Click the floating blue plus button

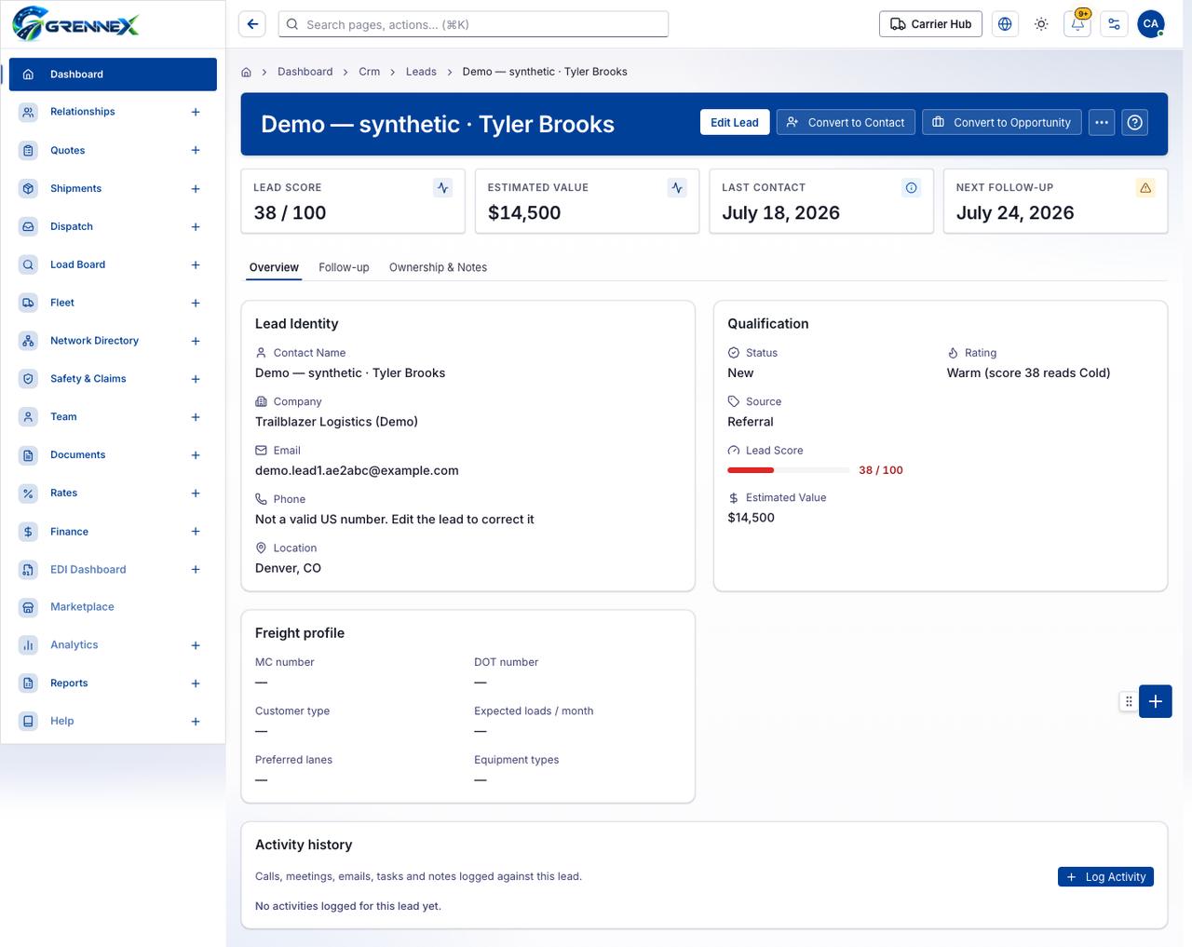(1156, 701)
